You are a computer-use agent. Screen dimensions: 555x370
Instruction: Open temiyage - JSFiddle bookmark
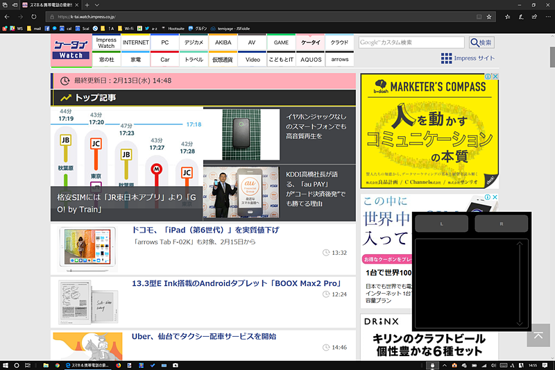pos(230,28)
